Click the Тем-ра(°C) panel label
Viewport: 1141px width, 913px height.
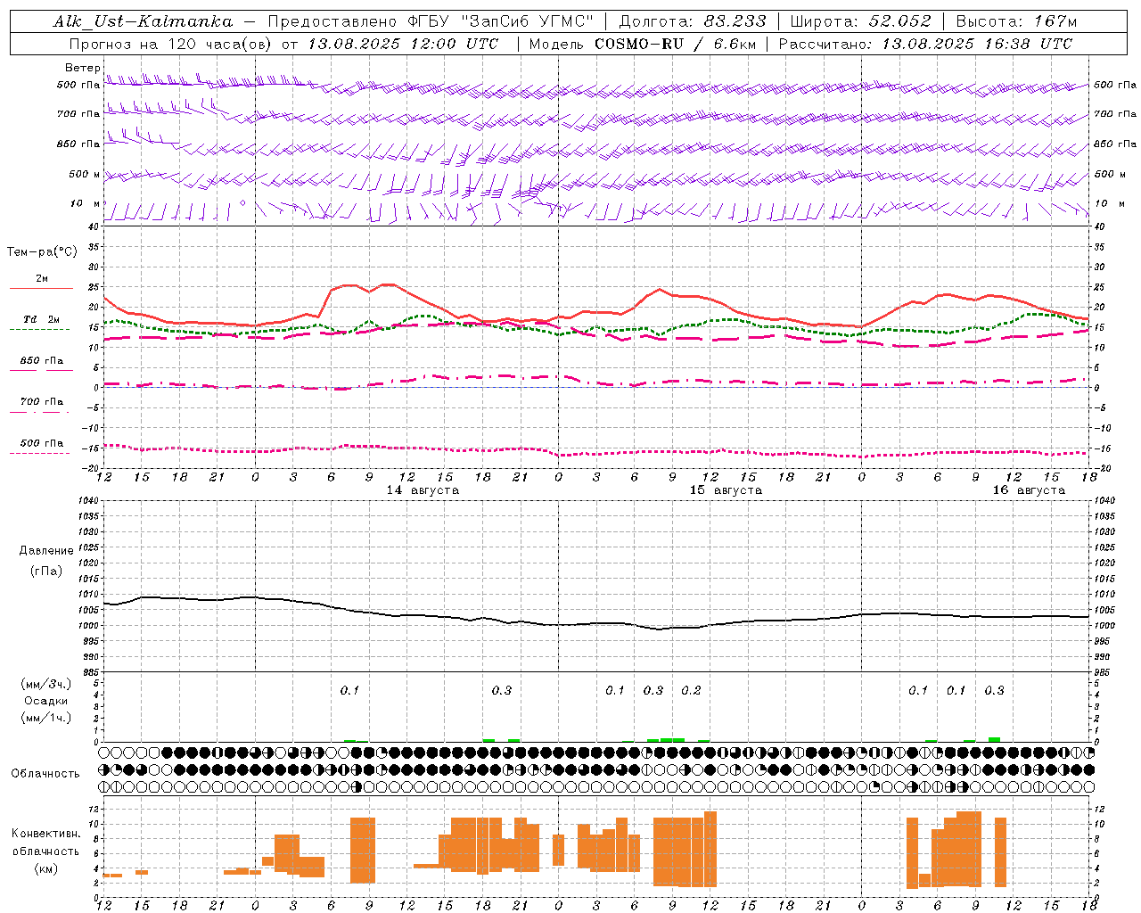[x=42, y=252]
